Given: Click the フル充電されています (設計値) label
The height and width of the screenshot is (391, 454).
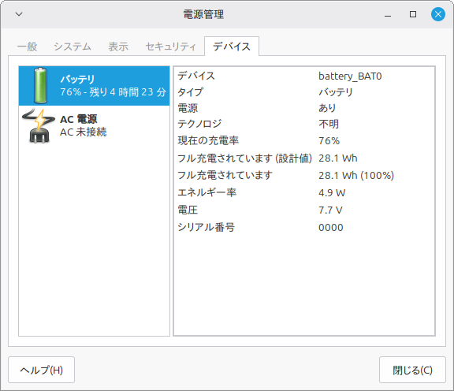Looking at the screenshot, I should (244, 158).
